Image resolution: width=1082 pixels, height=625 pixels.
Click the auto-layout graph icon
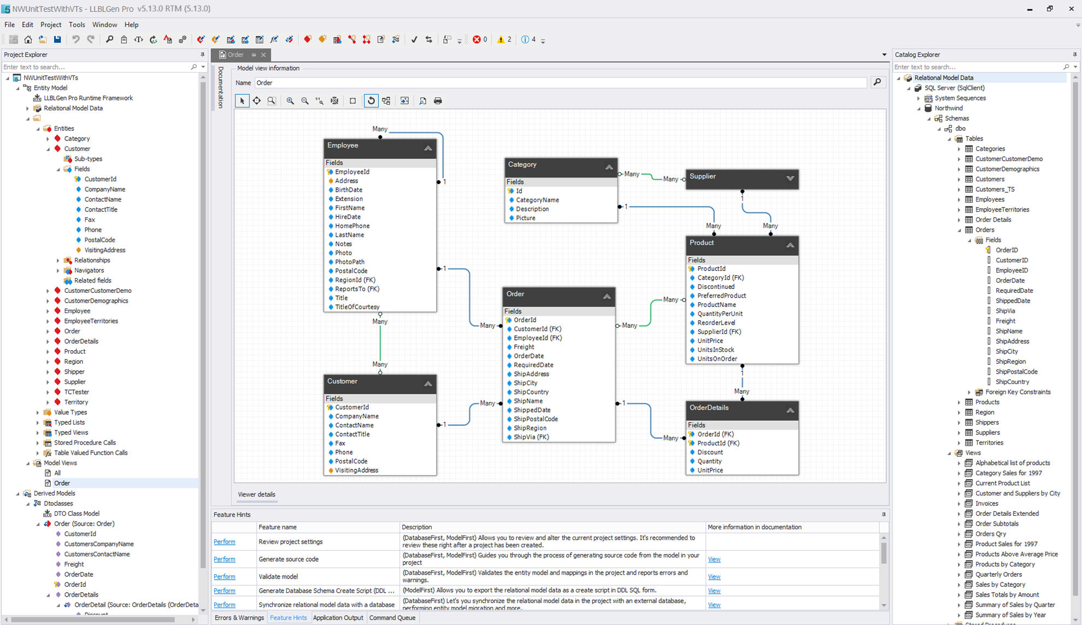tap(386, 101)
